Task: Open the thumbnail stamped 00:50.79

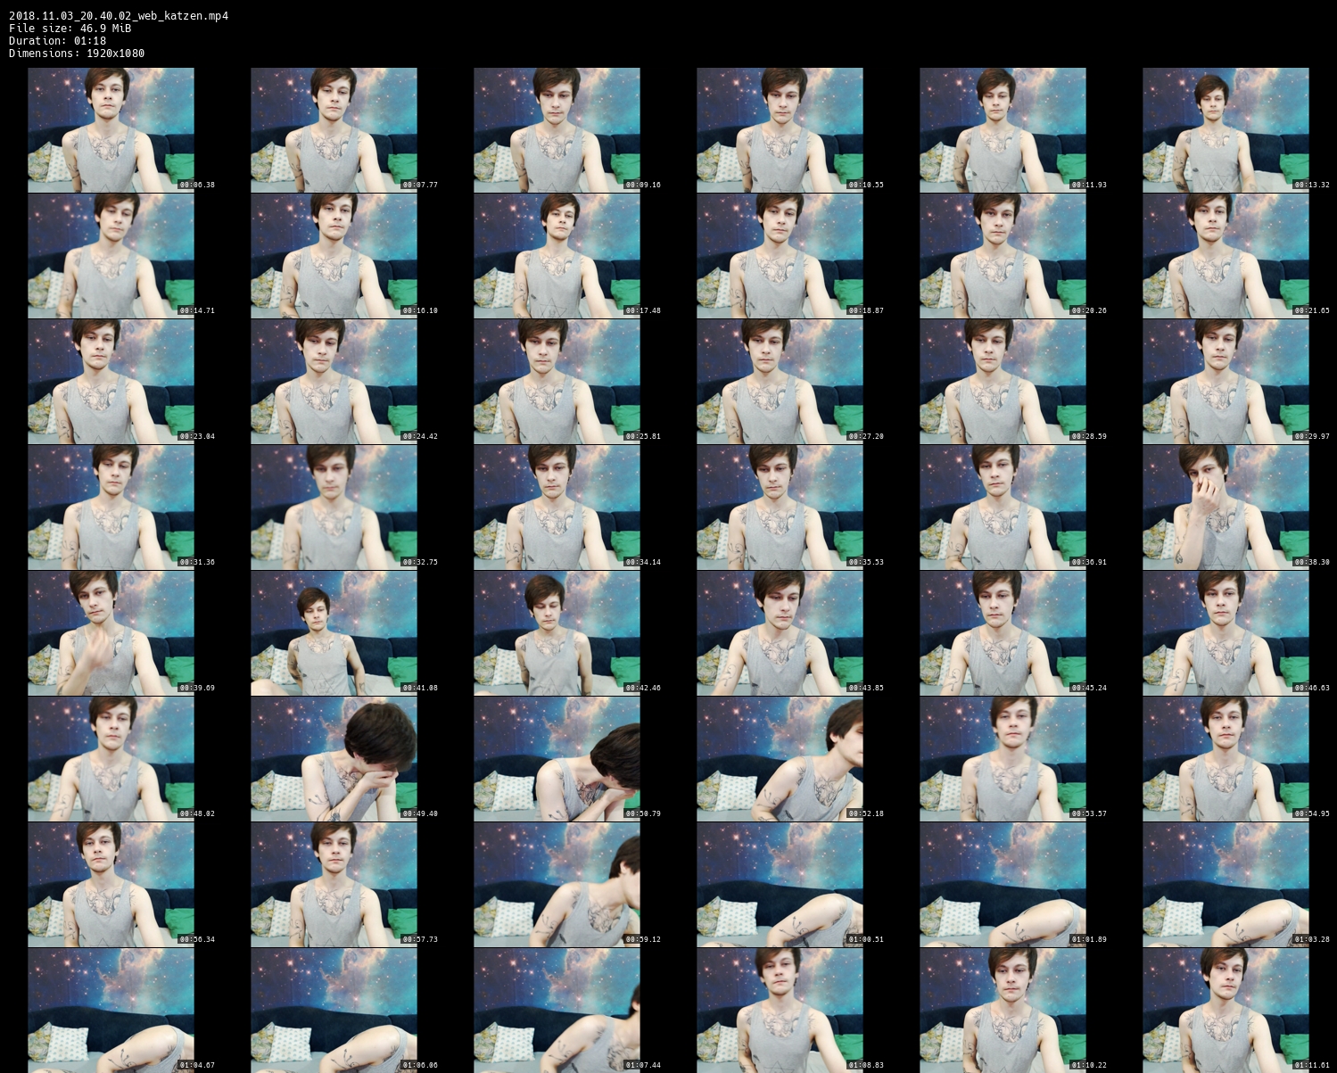Action: pyautogui.click(x=557, y=759)
